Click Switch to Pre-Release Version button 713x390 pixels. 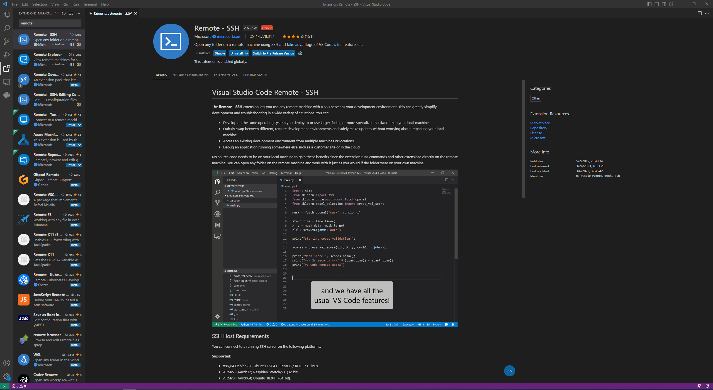(273, 53)
